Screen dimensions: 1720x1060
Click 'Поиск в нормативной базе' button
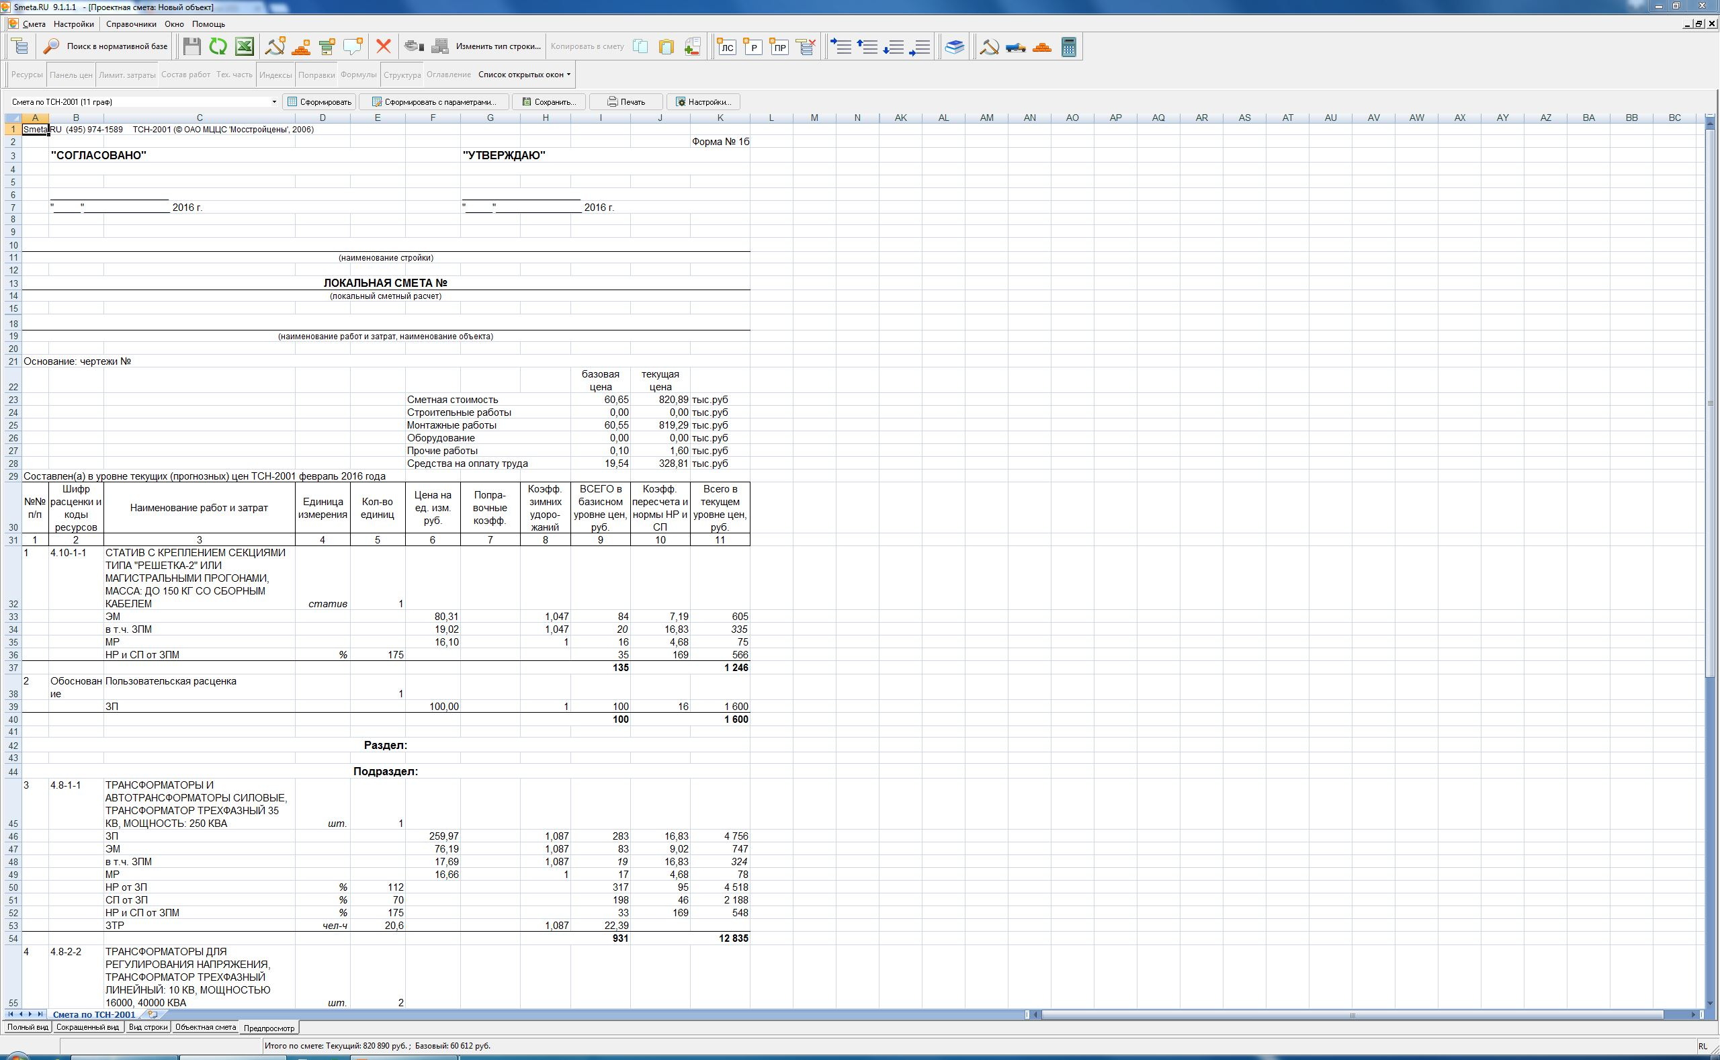[x=106, y=46]
